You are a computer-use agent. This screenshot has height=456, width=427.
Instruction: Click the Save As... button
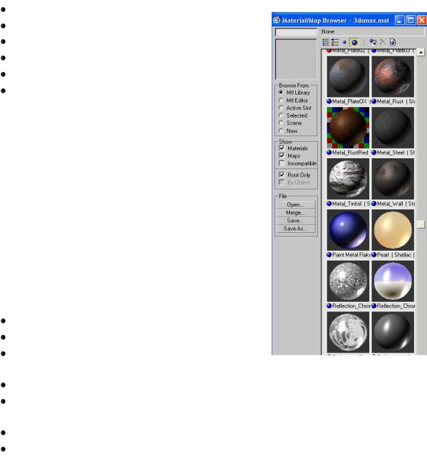click(296, 229)
